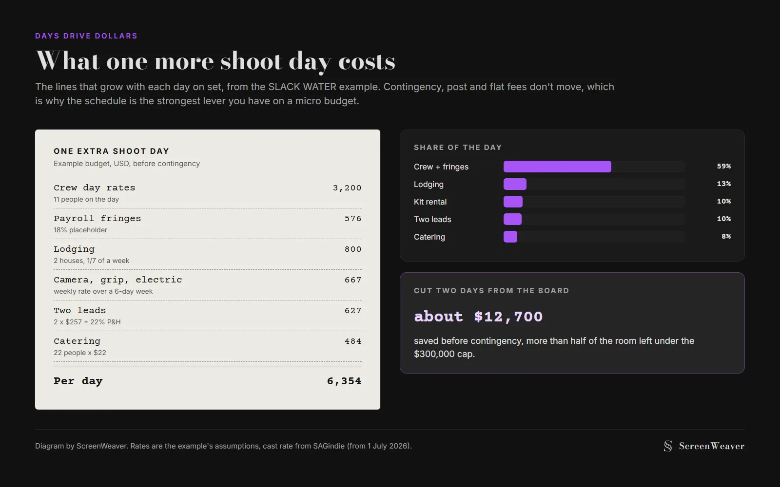This screenshot has width=780, height=487.
Task: Click the Crew + fringes purple bar
Action: (x=557, y=167)
